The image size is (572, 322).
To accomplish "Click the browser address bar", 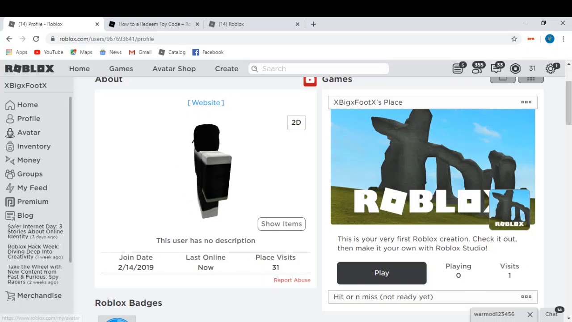I will pos(282,39).
